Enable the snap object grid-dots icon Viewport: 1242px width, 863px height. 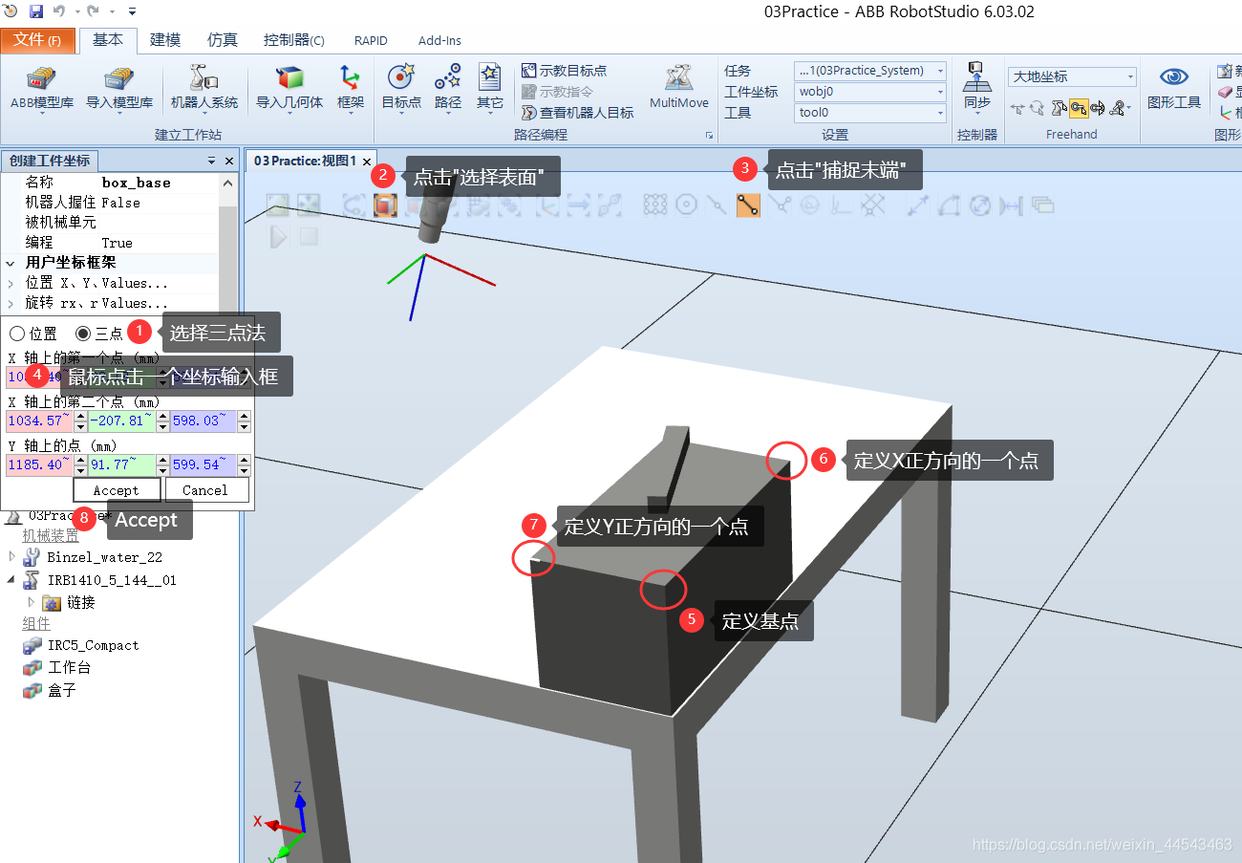click(655, 205)
